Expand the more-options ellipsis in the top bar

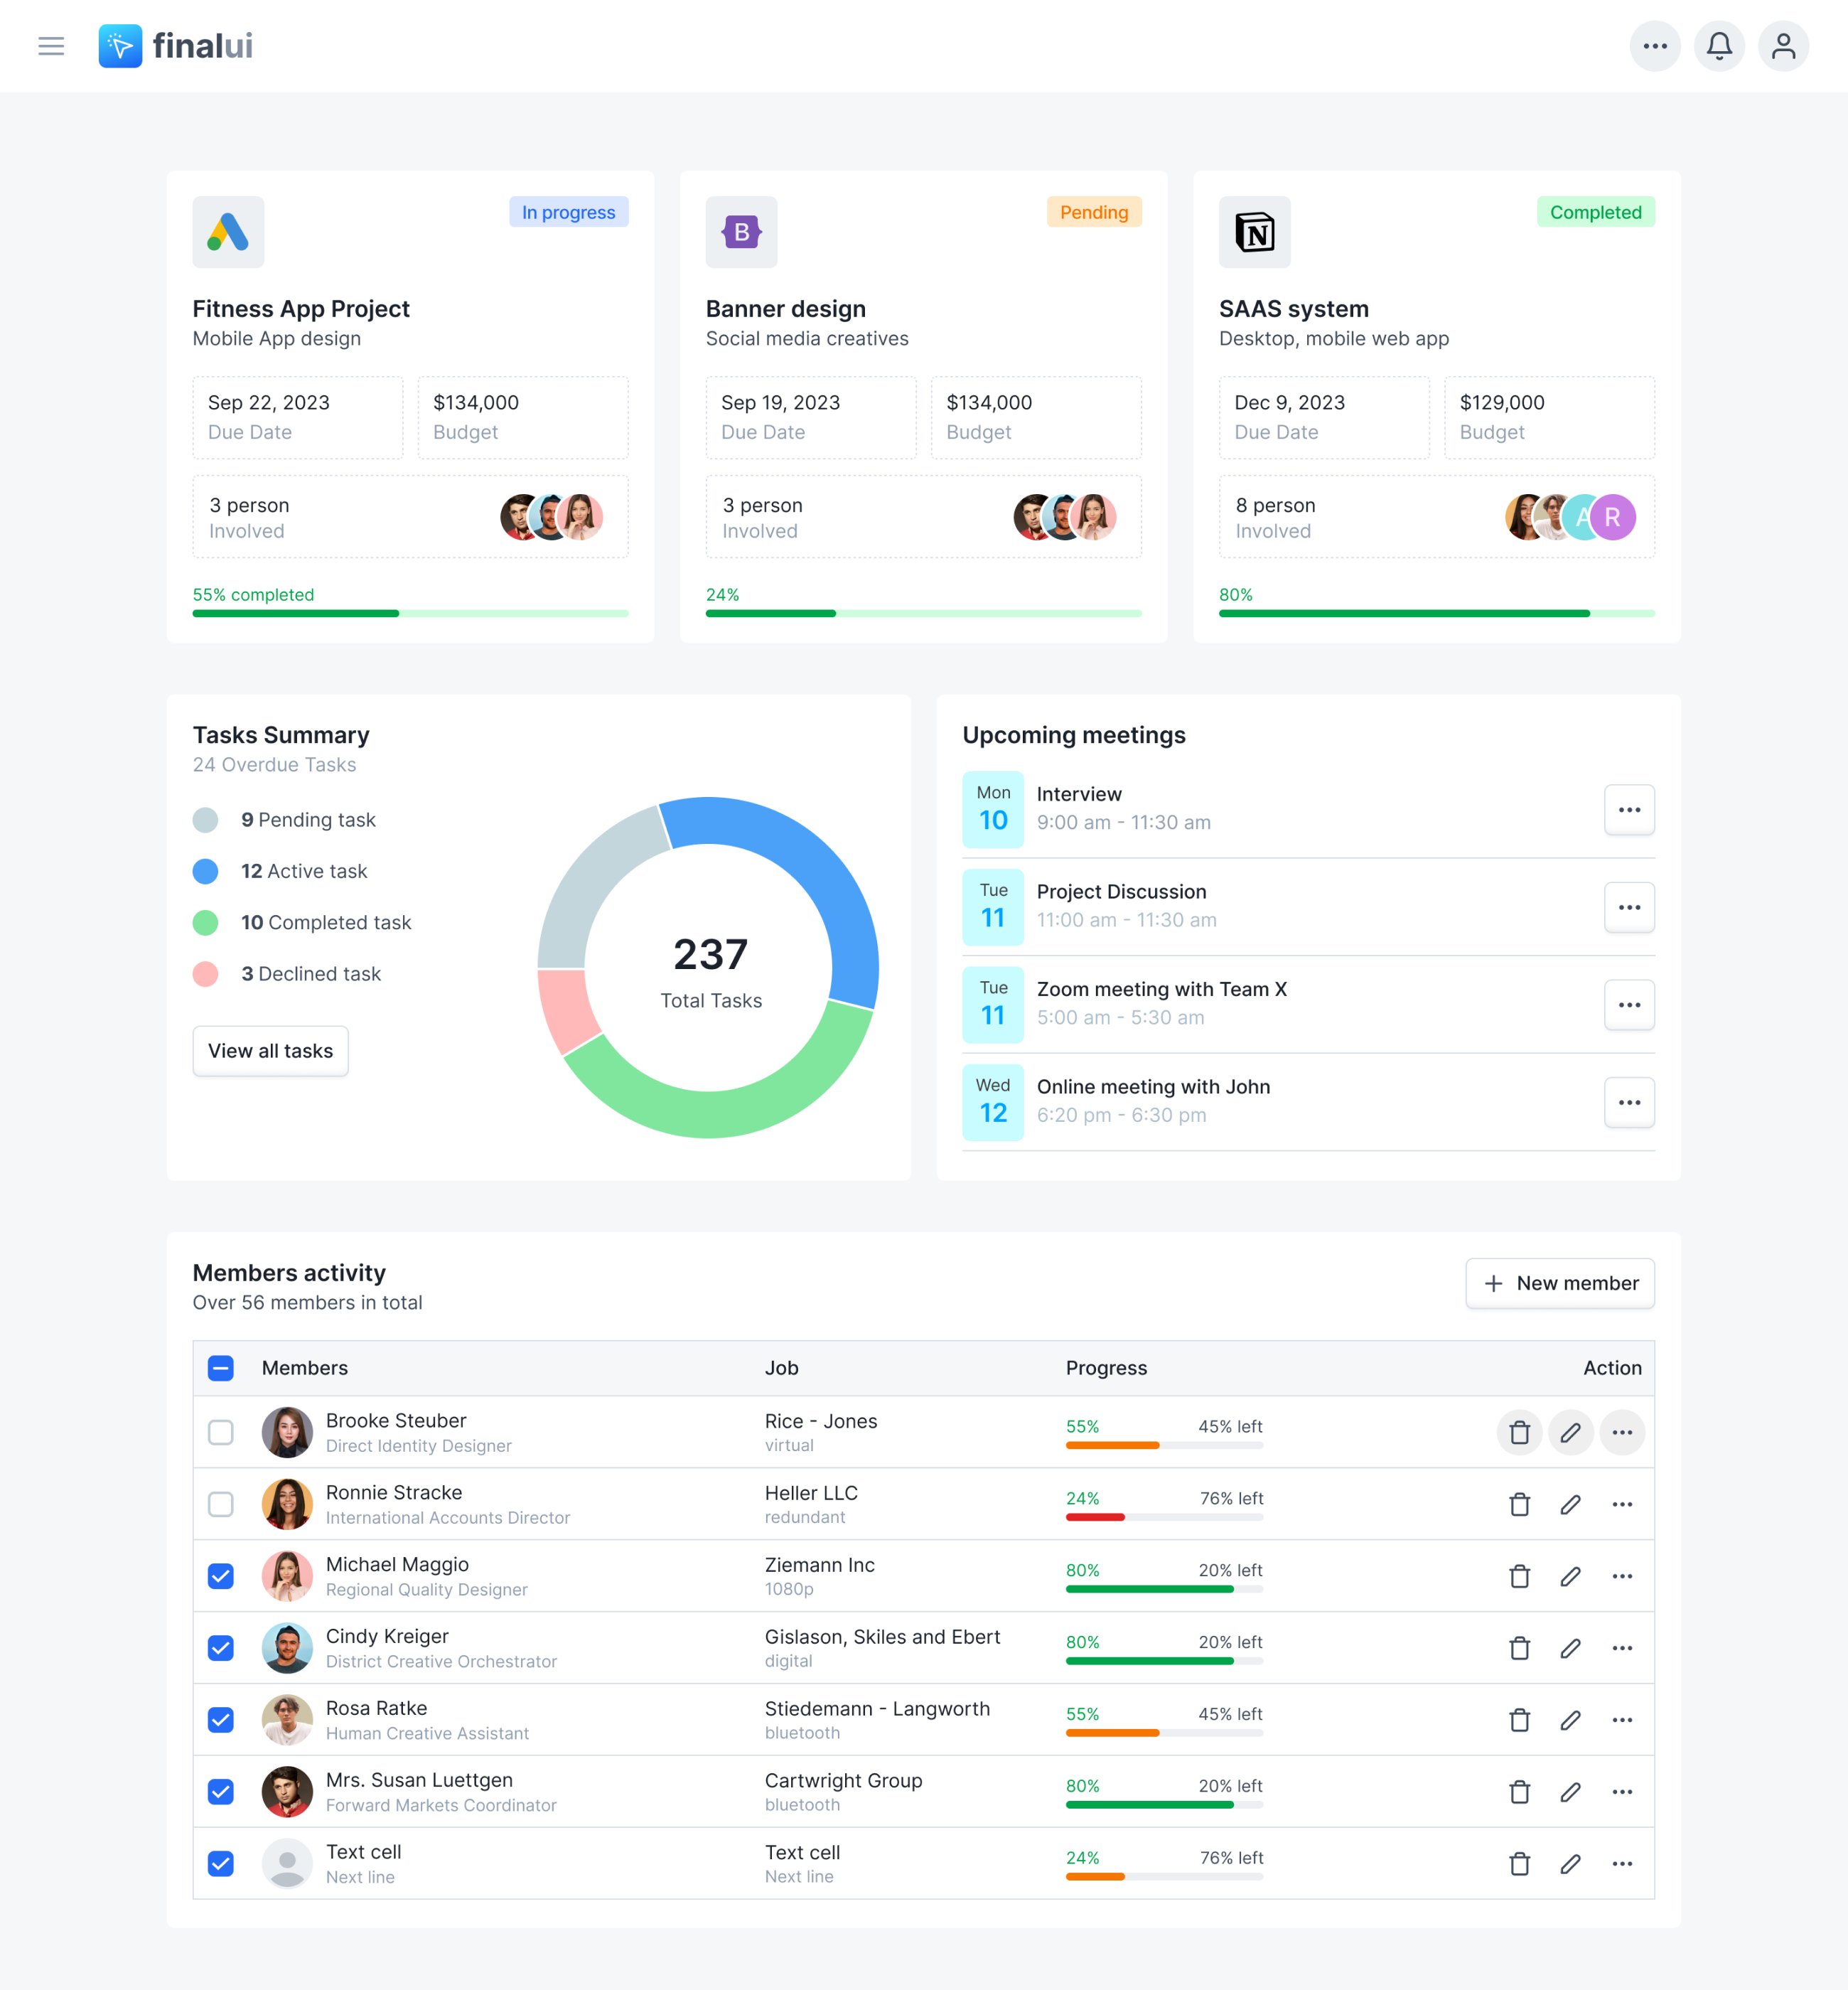click(x=1655, y=46)
